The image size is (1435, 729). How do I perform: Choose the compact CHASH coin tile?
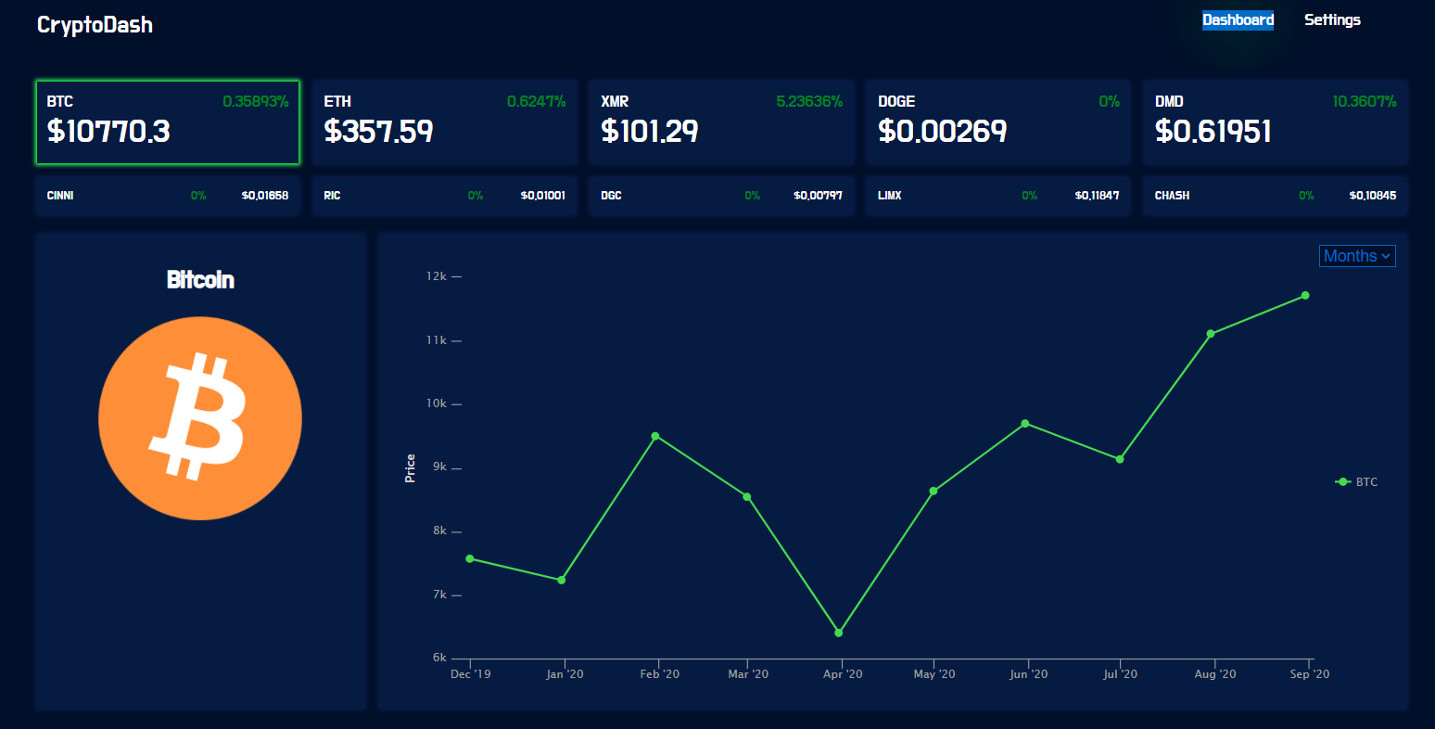pyautogui.click(x=1276, y=196)
